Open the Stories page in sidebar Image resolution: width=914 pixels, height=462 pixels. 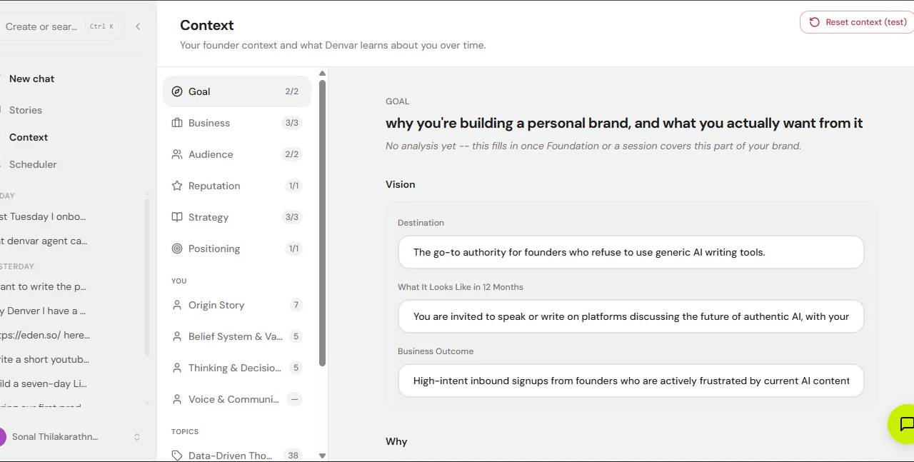[26, 110]
